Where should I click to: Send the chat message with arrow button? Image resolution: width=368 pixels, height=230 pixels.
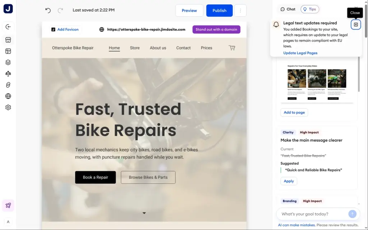352,214
